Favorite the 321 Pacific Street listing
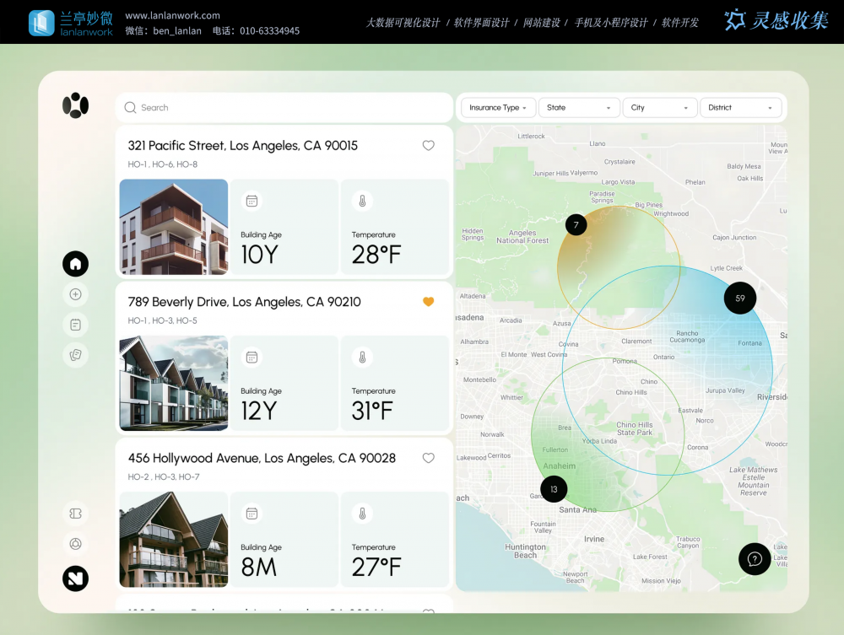 point(428,145)
